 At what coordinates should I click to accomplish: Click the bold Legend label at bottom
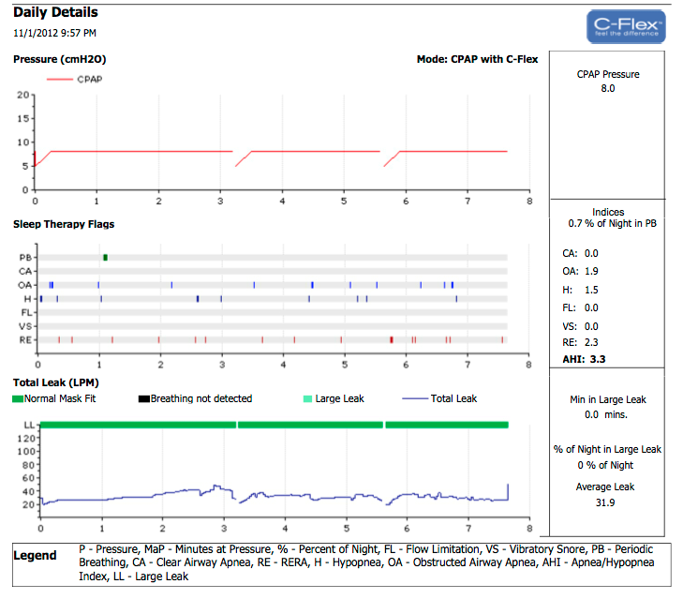click(35, 556)
